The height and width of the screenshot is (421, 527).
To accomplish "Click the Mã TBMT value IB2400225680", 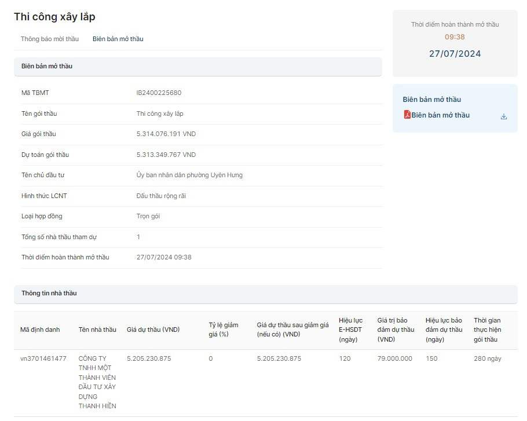I will coord(159,93).
